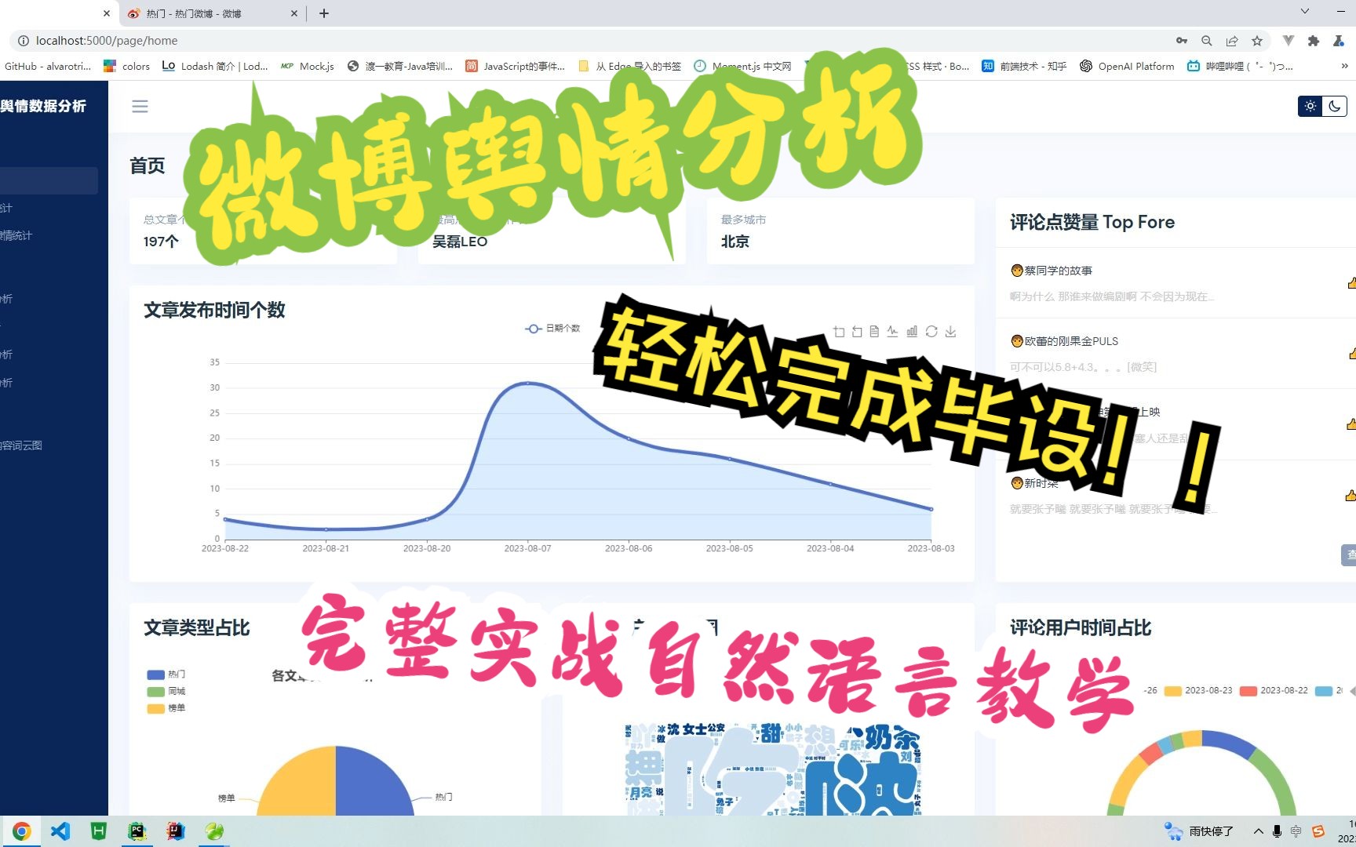This screenshot has width=1356, height=847.
Task: Open Visual Studio Code from taskbar
Action: (x=60, y=831)
